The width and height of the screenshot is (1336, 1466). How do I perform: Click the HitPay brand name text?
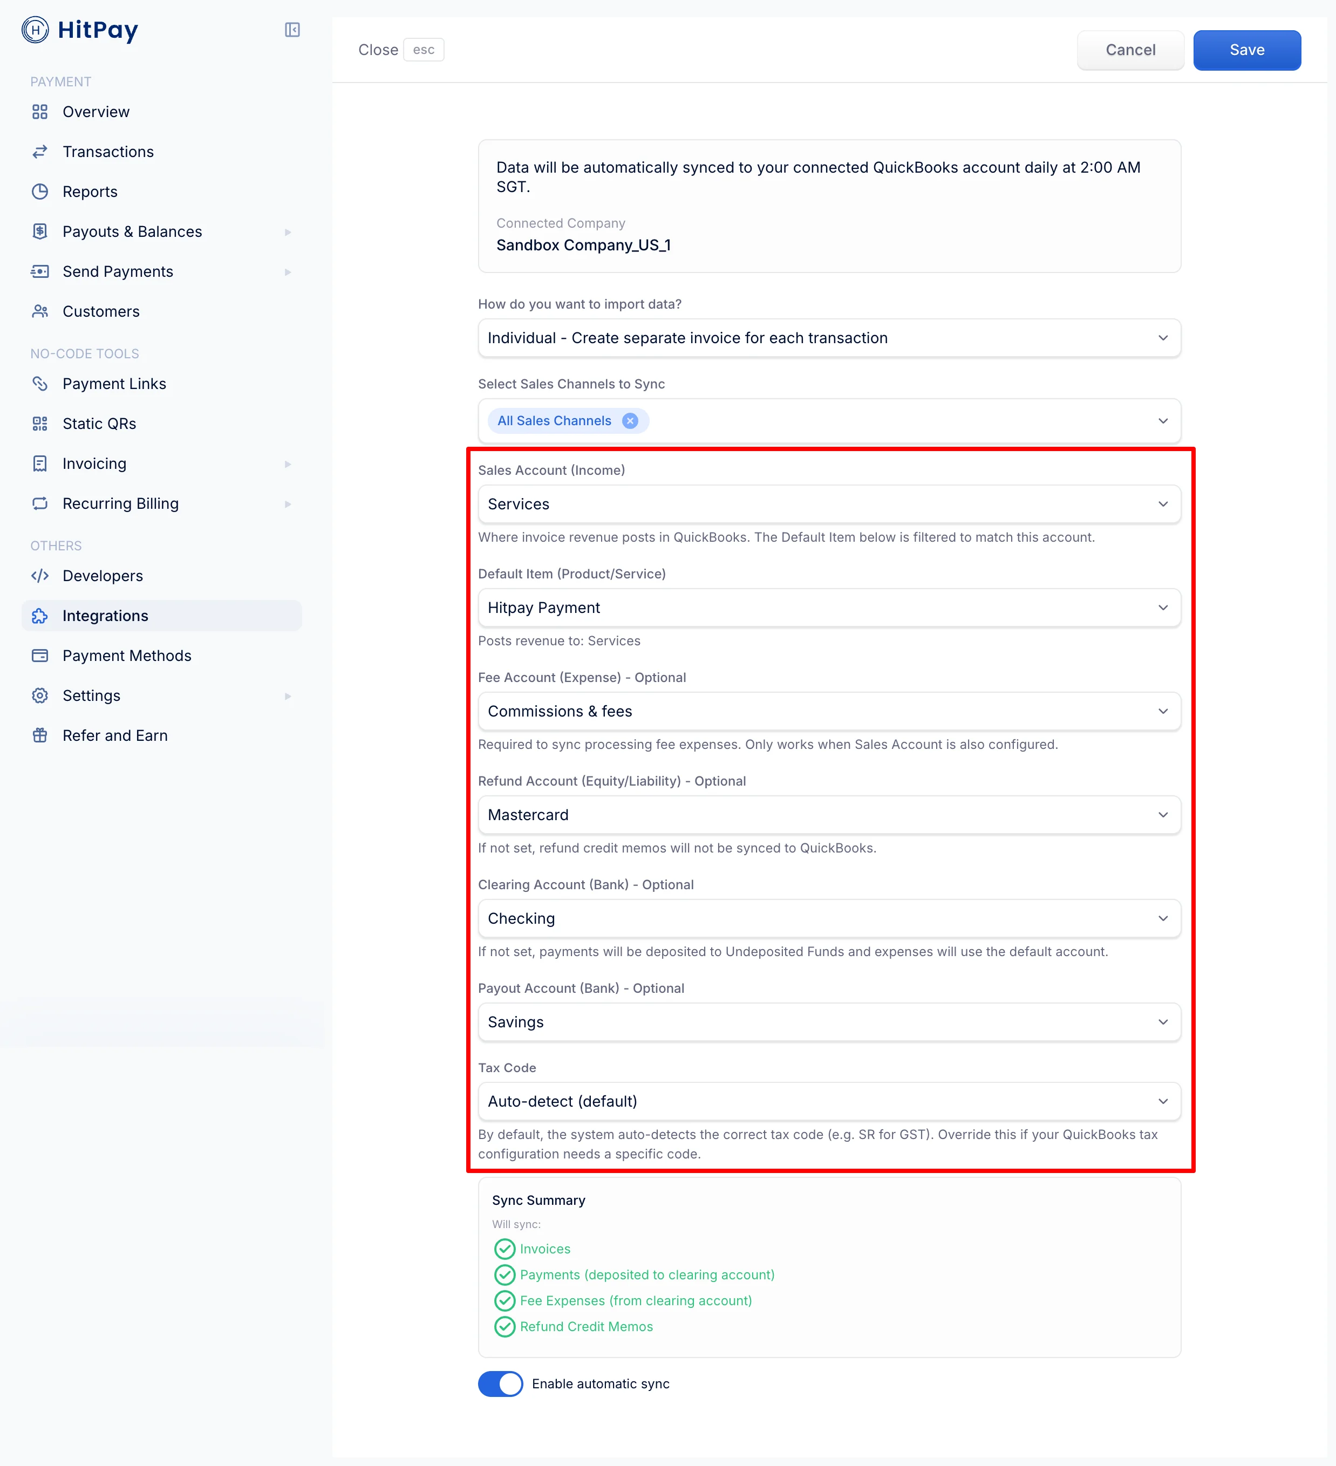pos(98,31)
